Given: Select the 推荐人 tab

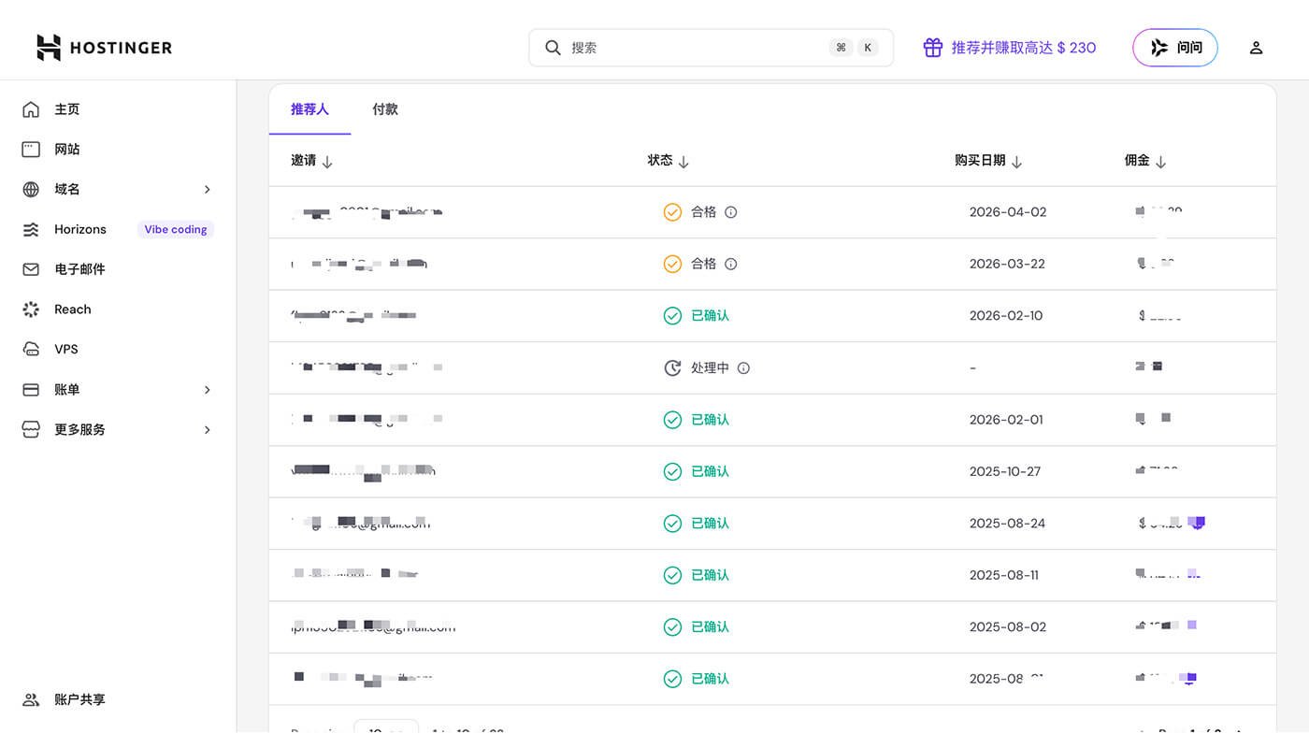Looking at the screenshot, I should tap(309, 109).
